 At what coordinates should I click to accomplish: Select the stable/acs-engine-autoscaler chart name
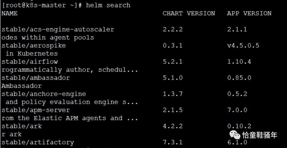tap(58, 29)
